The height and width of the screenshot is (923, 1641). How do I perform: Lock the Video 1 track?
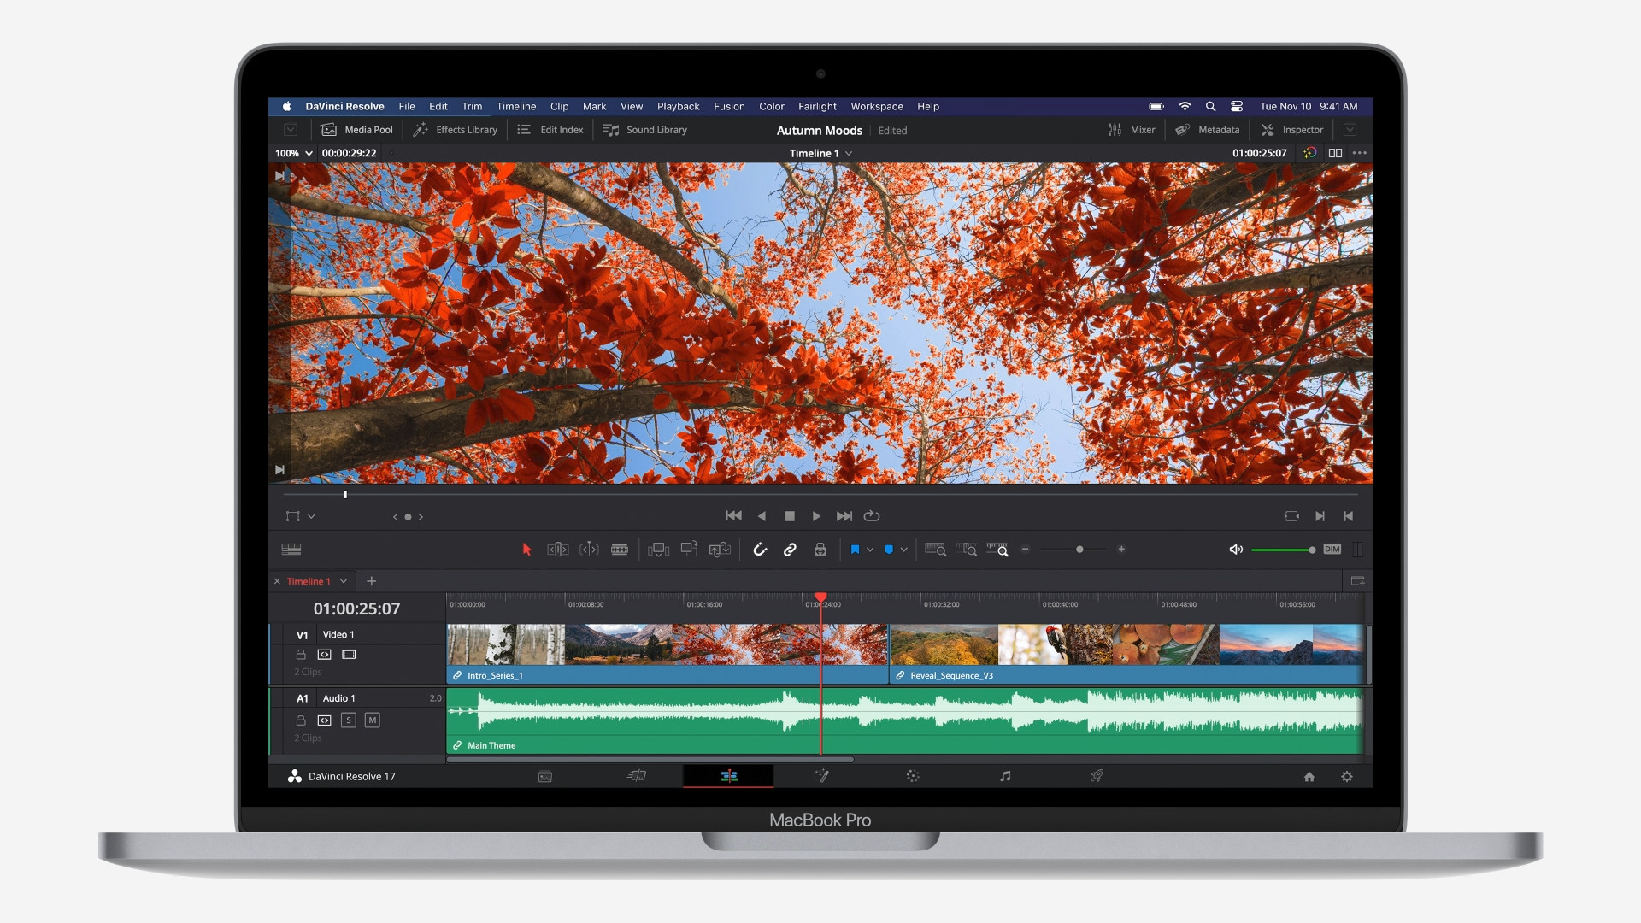[301, 655]
